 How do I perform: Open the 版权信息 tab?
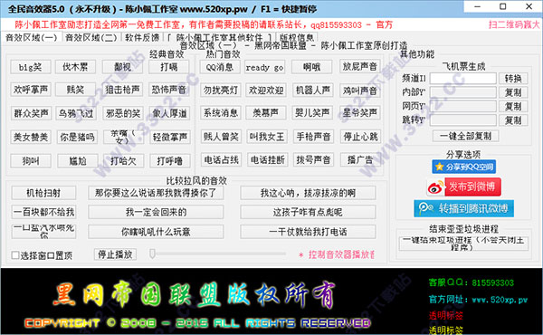(297, 37)
